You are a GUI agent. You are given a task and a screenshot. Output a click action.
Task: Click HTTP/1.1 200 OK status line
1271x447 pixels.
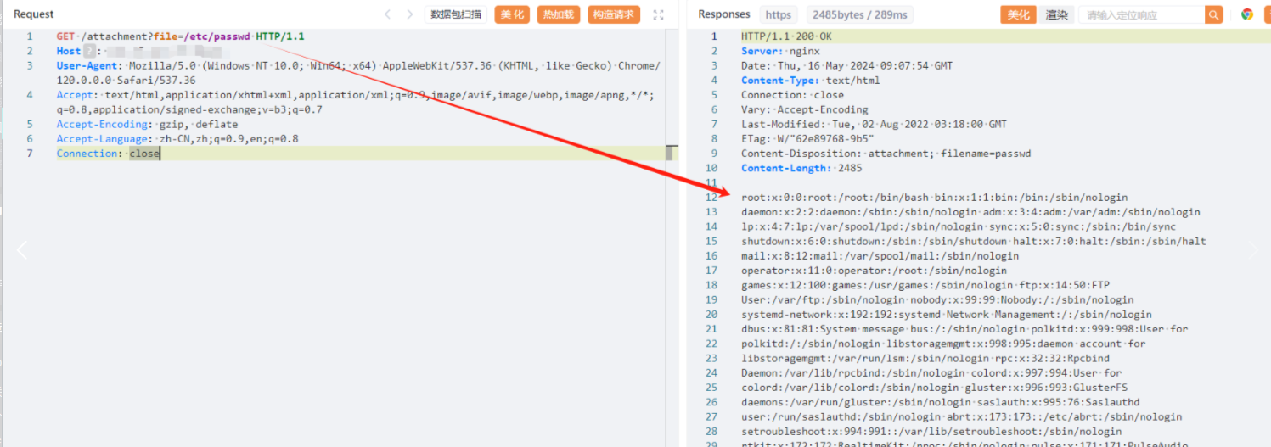click(x=786, y=36)
